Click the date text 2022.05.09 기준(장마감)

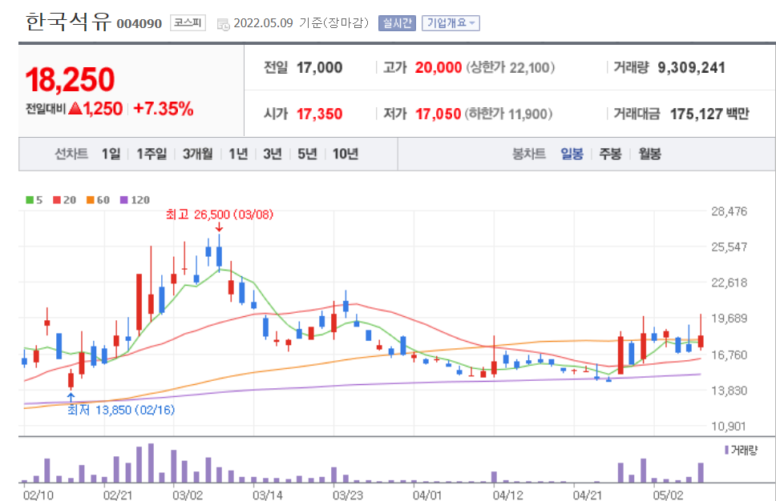coord(301,23)
